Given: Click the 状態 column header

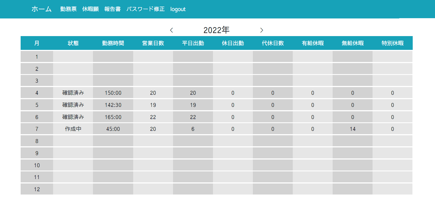Looking at the screenshot, I should 73,43.
